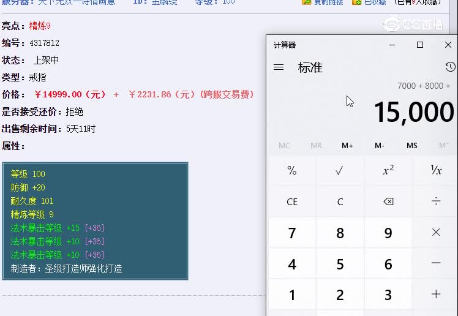Click calculator digit 4

pos(292,264)
